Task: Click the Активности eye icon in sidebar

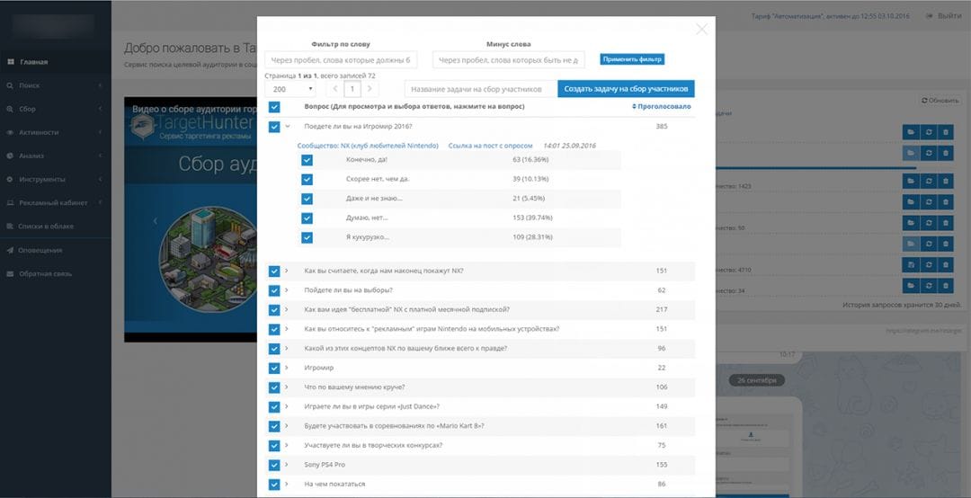Action: (11, 132)
